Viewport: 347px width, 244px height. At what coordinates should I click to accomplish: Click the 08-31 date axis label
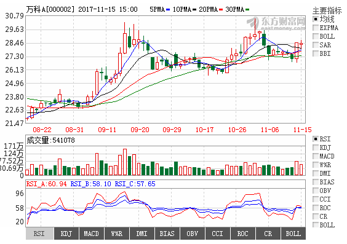[74, 130]
